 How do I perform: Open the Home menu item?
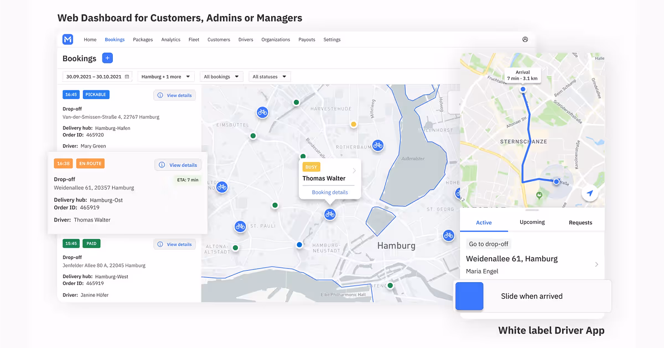pyautogui.click(x=90, y=40)
